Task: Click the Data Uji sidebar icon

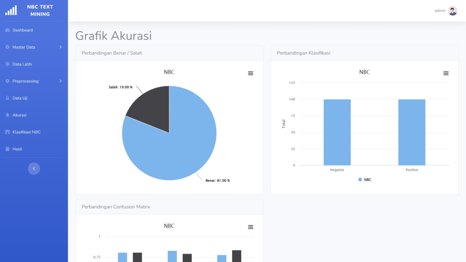Action: (x=7, y=98)
